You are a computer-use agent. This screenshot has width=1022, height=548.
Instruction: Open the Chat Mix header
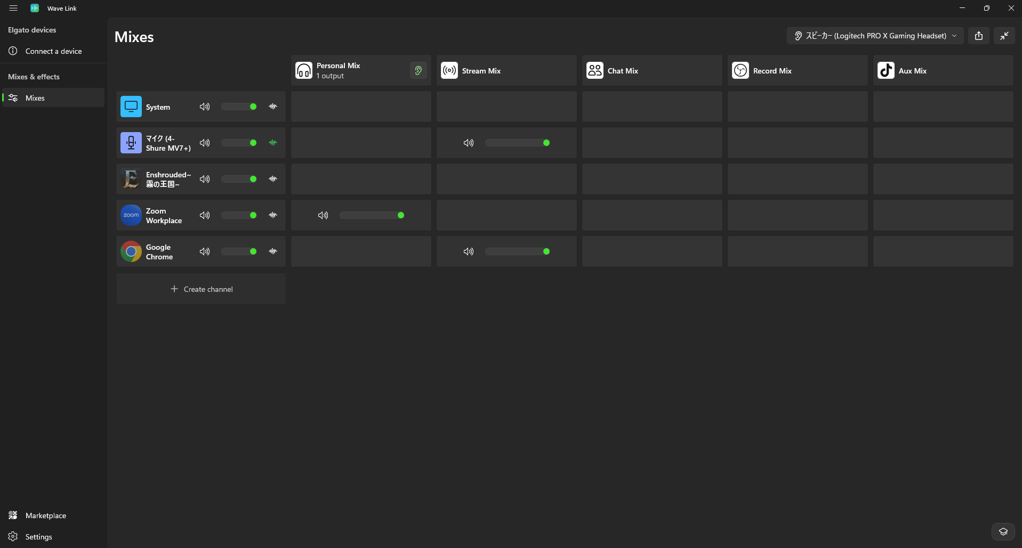[652, 70]
